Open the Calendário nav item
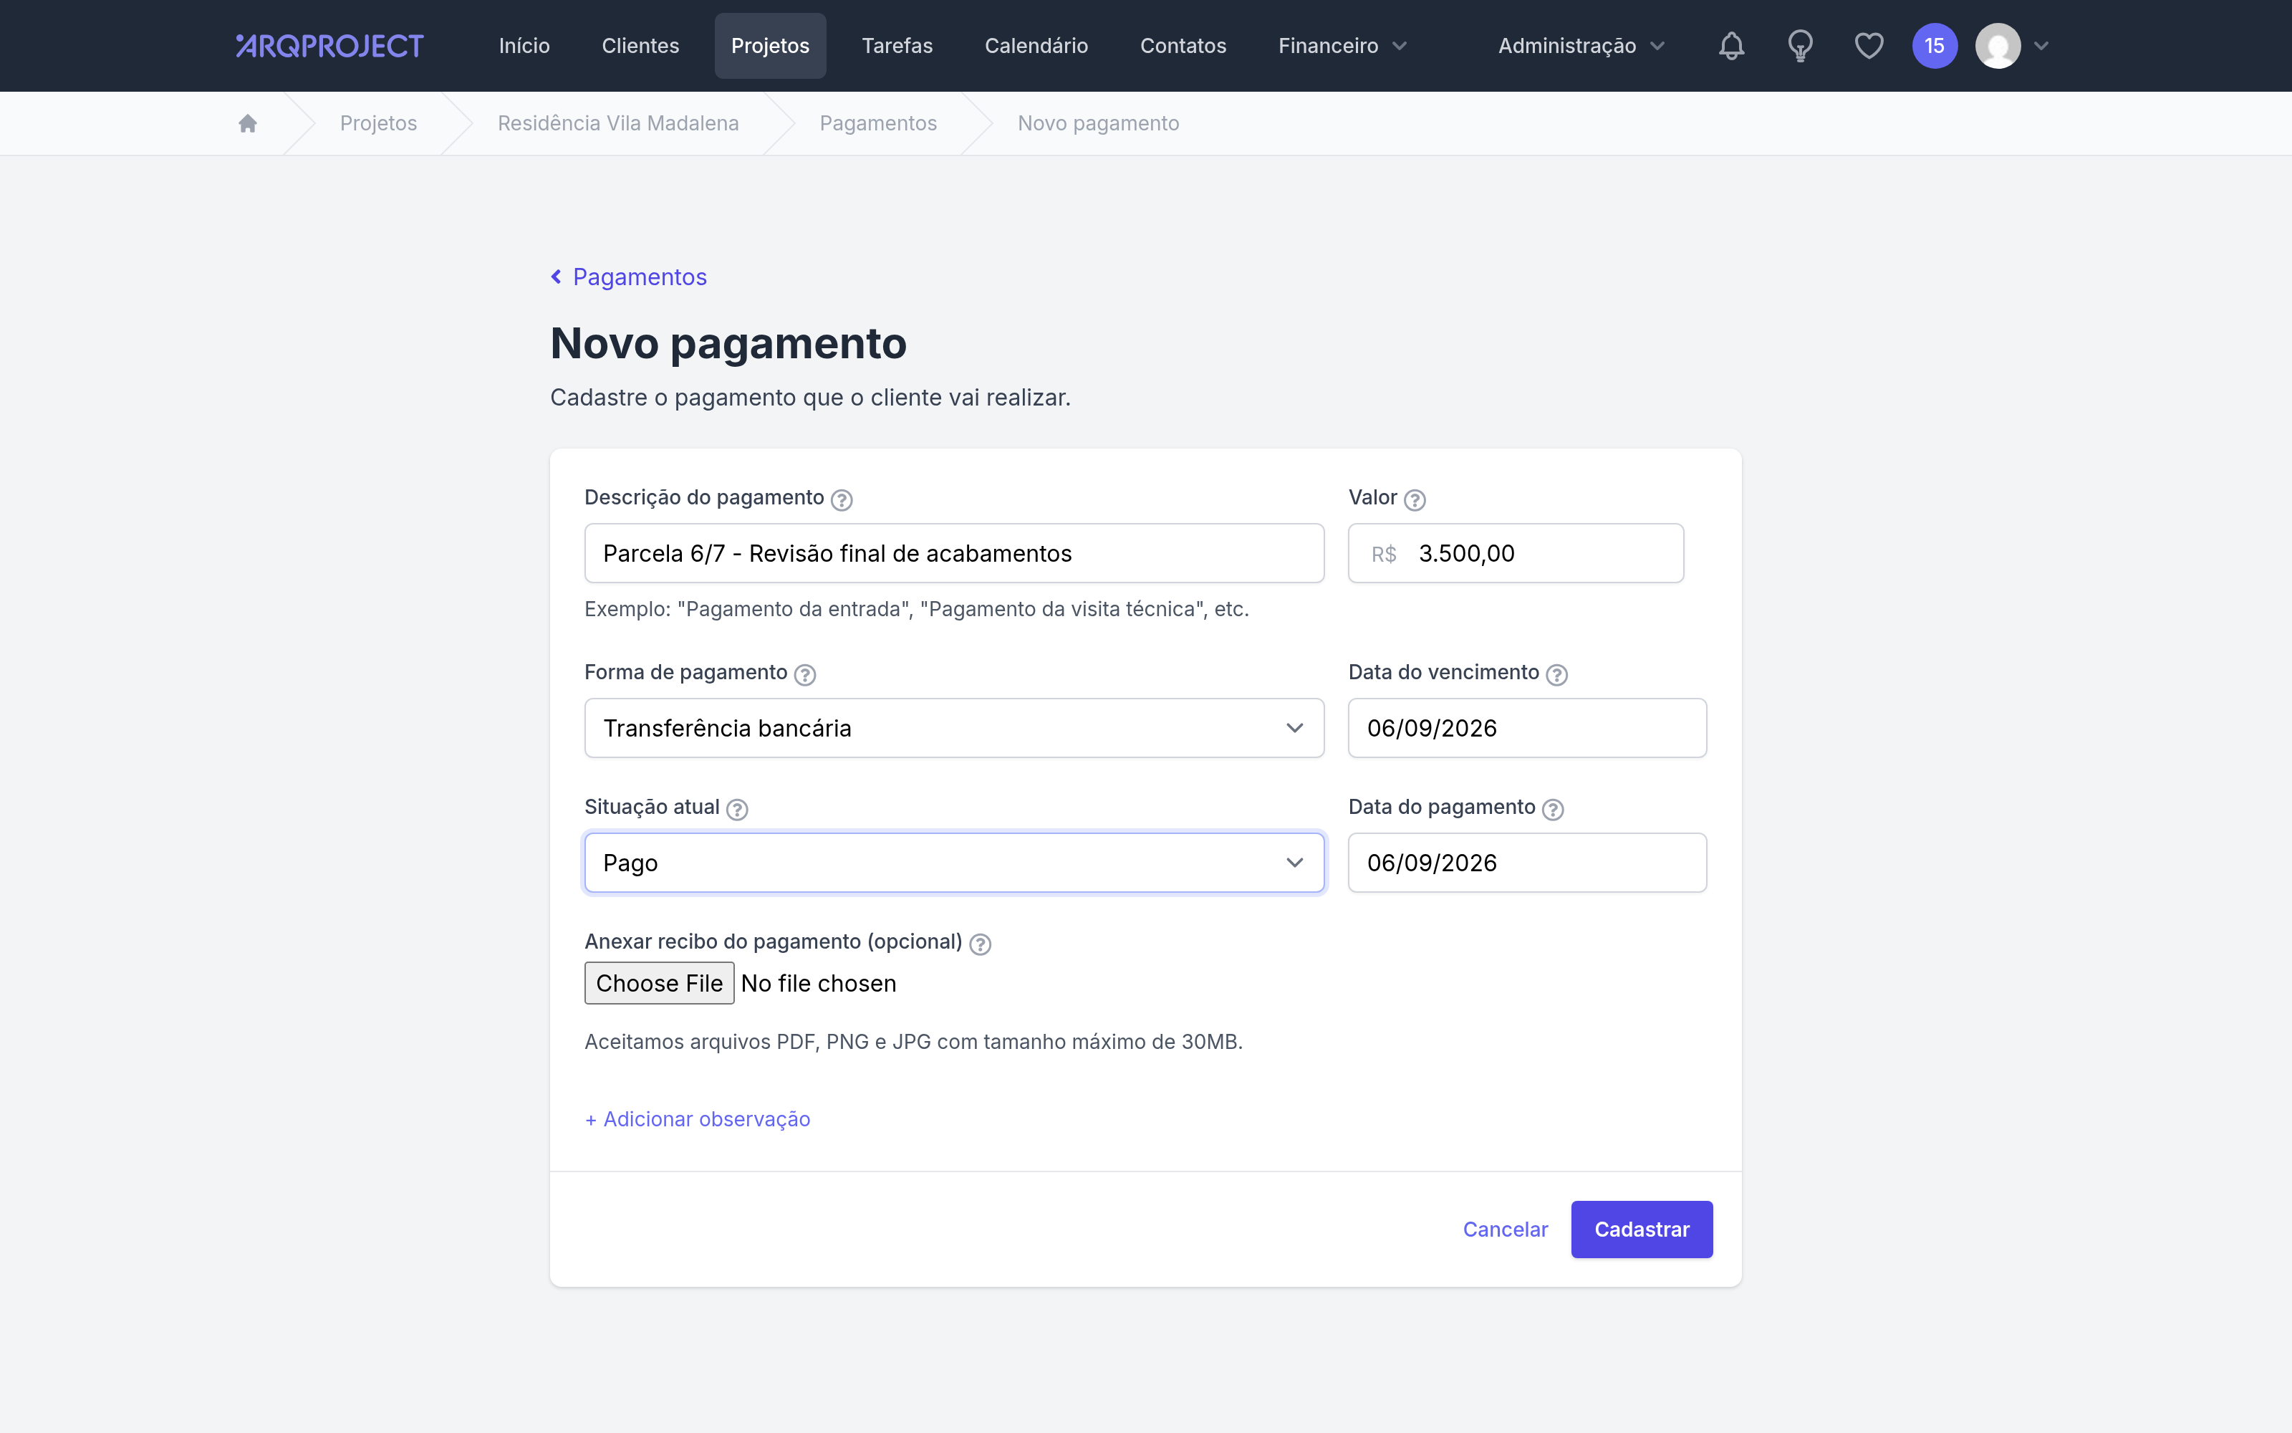This screenshot has height=1433, width=2292. [1036, 45]
